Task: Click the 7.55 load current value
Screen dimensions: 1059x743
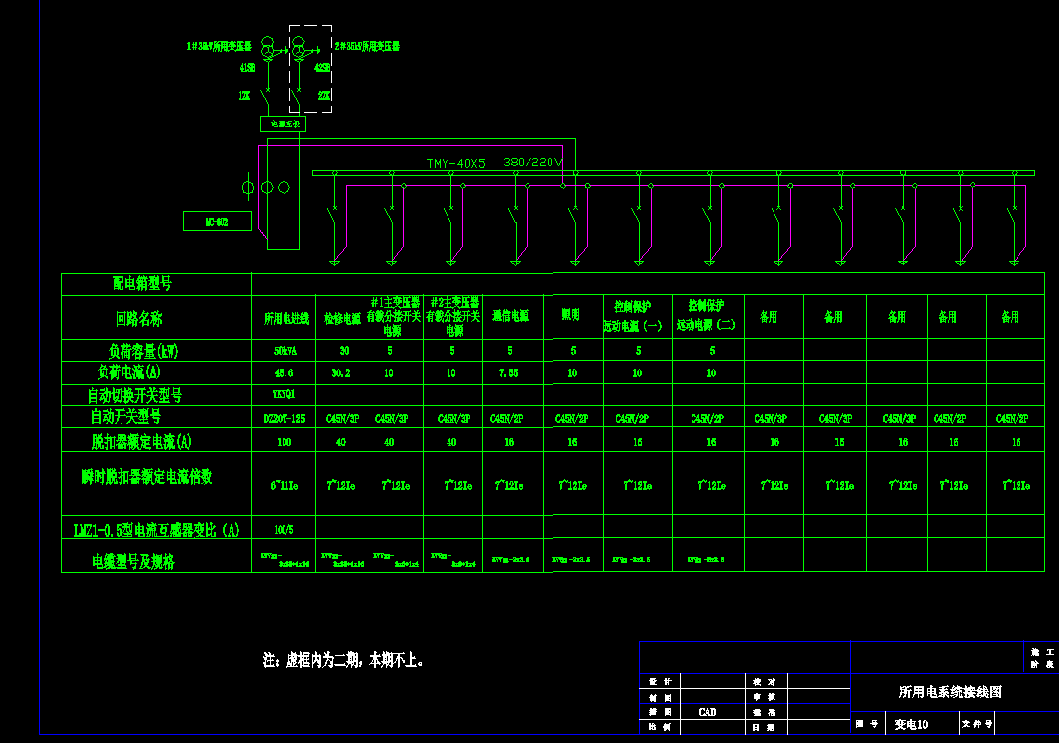Action: tap(508, 372)
